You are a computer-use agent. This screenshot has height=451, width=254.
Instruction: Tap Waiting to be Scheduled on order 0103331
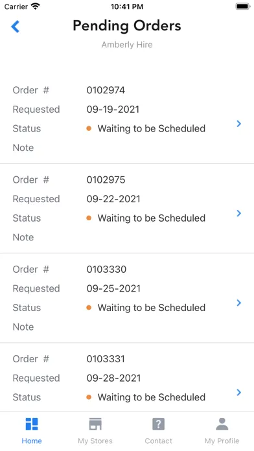pyautogui.click(x=152, y=397)
